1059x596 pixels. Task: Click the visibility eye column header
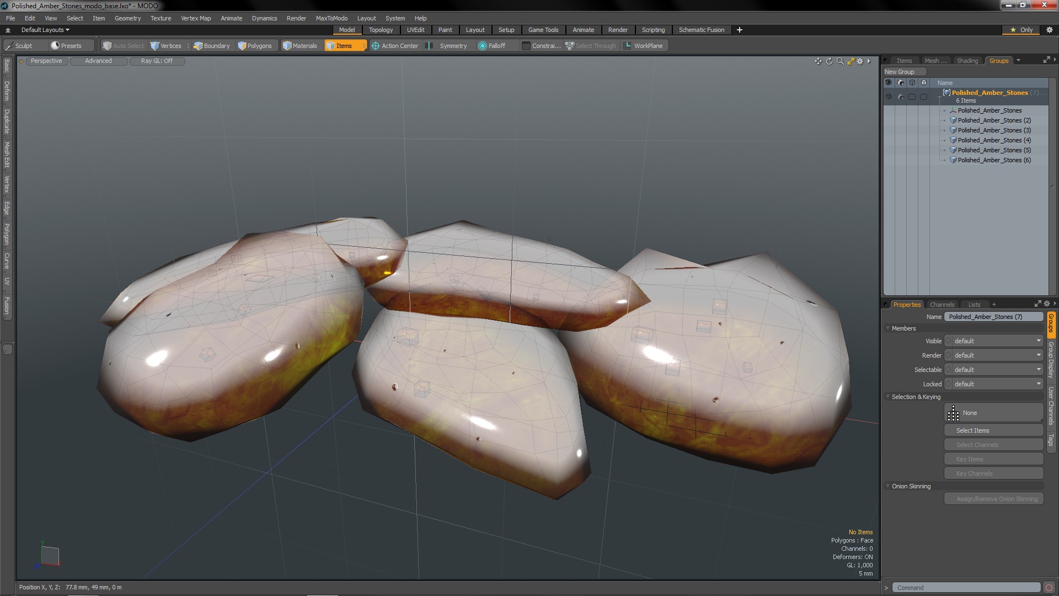click(888, 83)
